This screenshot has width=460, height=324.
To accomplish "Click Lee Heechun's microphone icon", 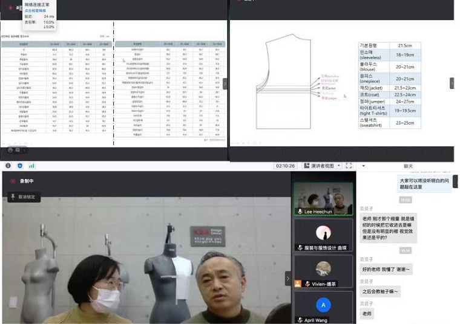I will (300, 212).
